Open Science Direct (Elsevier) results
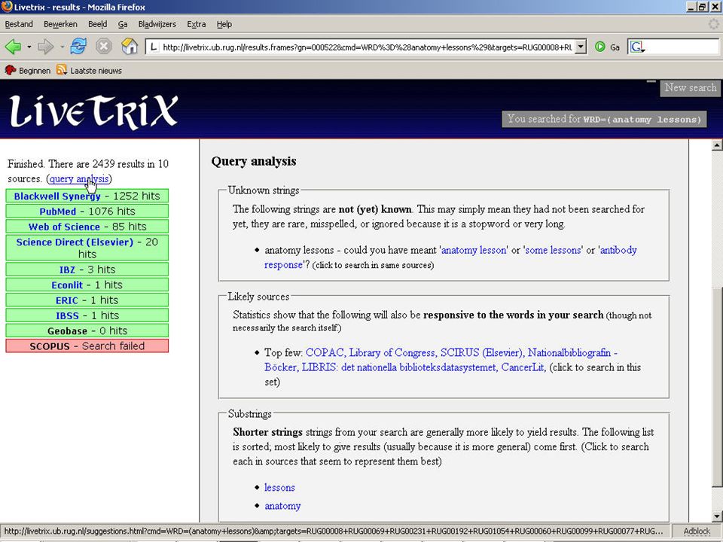 click(87, 248)
